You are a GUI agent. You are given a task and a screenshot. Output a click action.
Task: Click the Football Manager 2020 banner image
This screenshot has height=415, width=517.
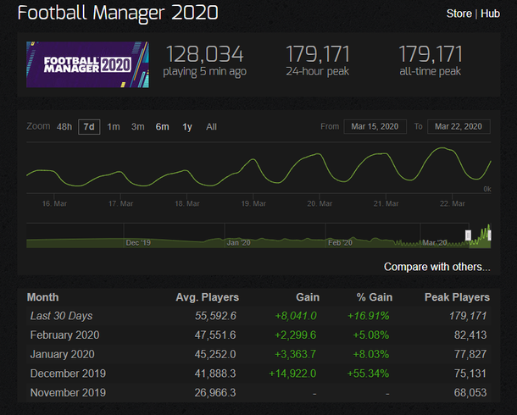(x=87, y=64)
